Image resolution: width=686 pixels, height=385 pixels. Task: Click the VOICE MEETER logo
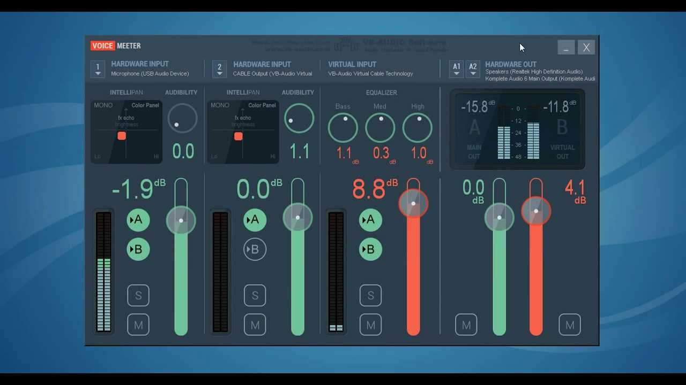pos(115,45)
